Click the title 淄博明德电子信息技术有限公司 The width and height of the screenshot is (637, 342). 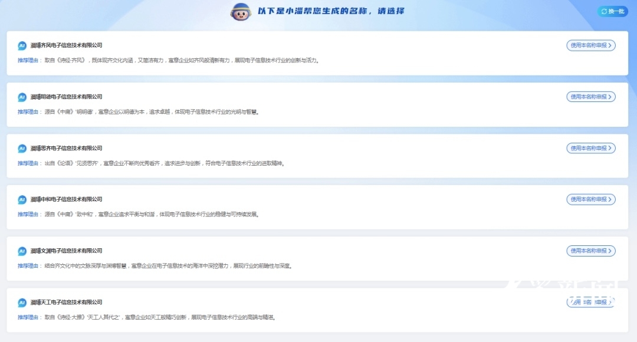(x=67, y=97)
